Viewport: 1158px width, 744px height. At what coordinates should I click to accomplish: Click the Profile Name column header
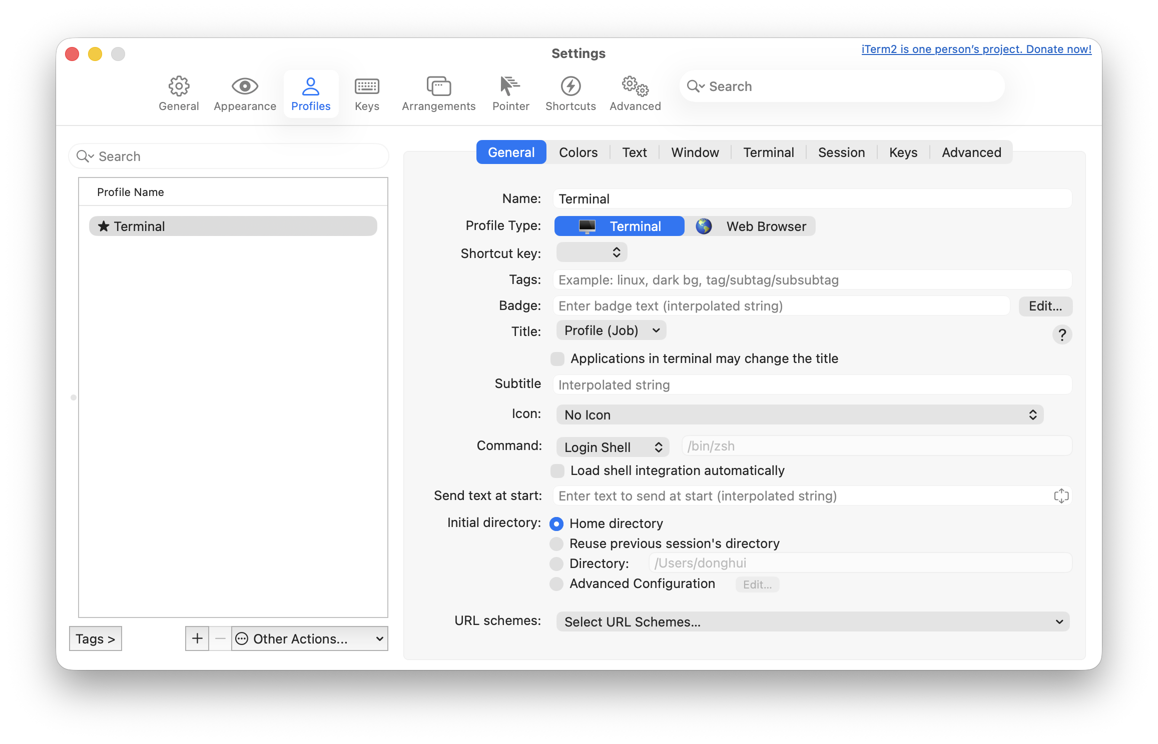233,192
